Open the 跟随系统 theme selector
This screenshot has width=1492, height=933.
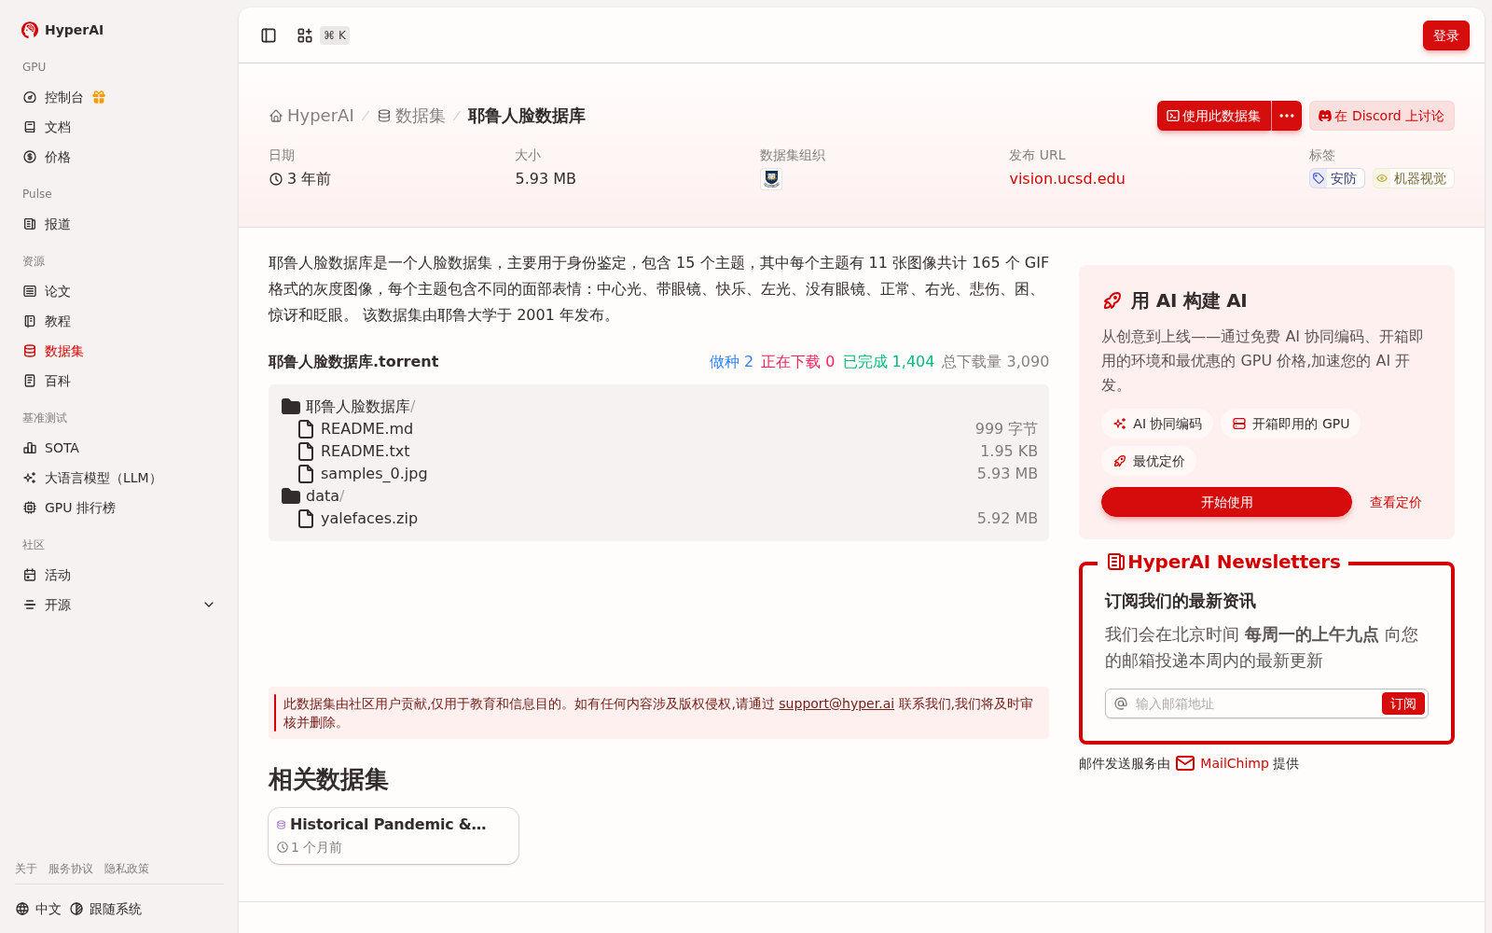click(106, 909)
